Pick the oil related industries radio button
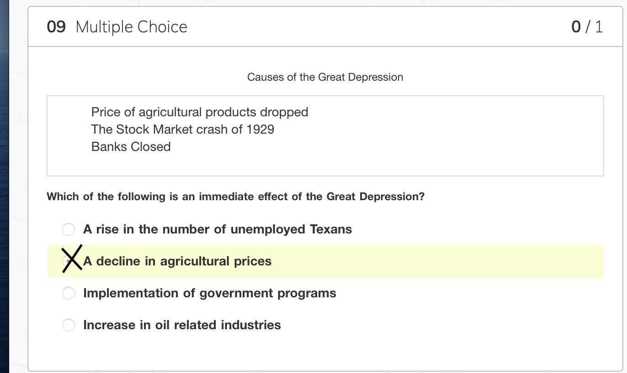 pyautogui.click(x=69, y=325)
